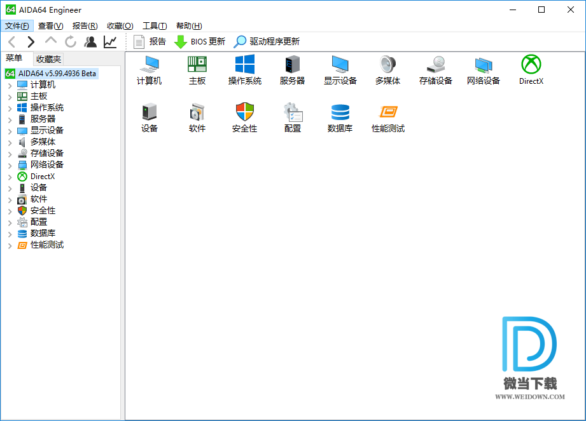Viewport: 586px width, 421px height.
Task: Select 设备 in the sidebar tree
Action: point(38,187)
